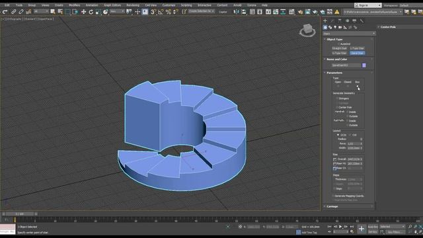
Task: Click the warning triangle icon
Action: [337, 12]
